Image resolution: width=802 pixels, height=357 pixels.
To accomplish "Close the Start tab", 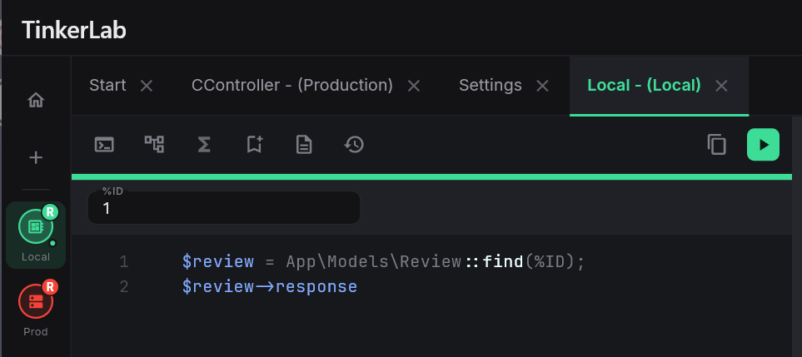I will point(147,86).
